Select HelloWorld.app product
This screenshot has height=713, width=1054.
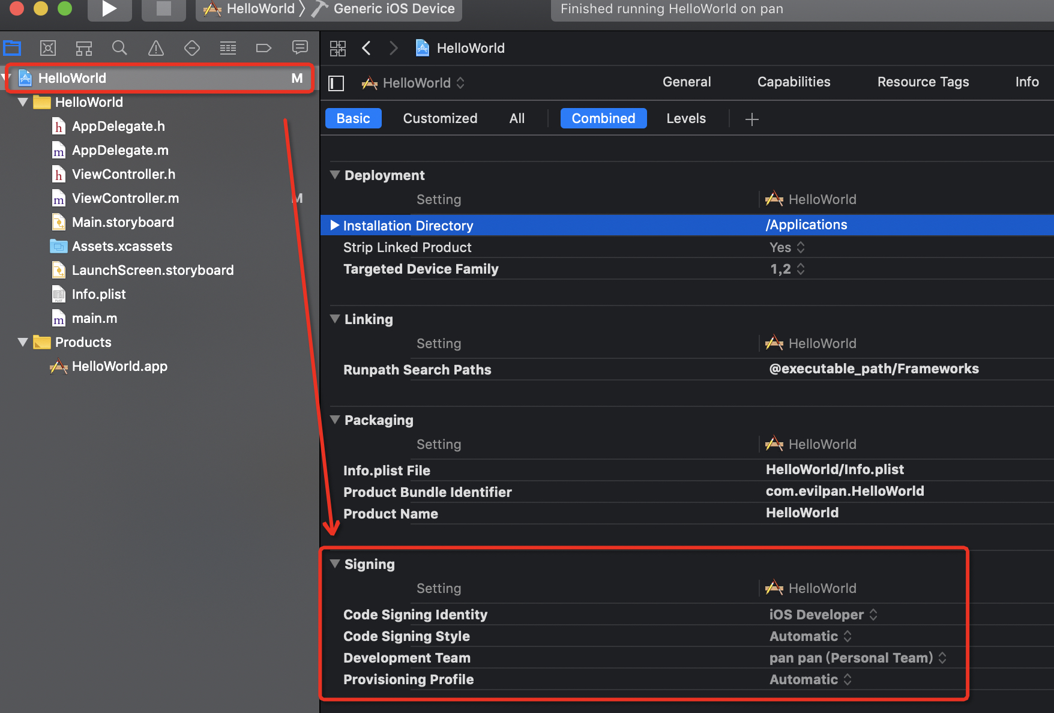(x=119, y=366)
